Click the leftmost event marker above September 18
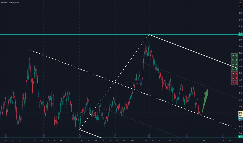This screenshot has width=243, height=143. pyautogui.click(x=6, y=136)
